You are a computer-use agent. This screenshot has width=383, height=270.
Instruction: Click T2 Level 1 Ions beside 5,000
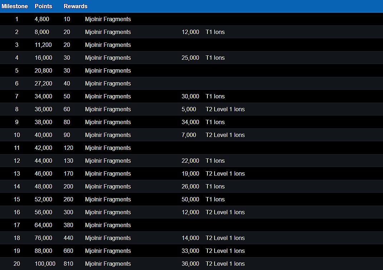[x=225, y=109]
